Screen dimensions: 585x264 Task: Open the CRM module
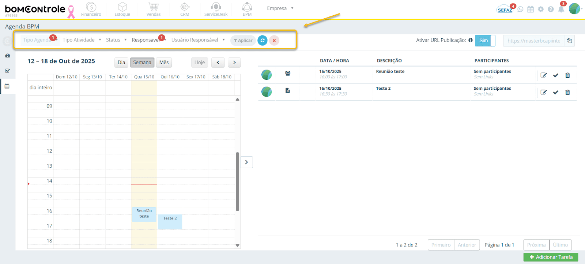pos(185,9)
